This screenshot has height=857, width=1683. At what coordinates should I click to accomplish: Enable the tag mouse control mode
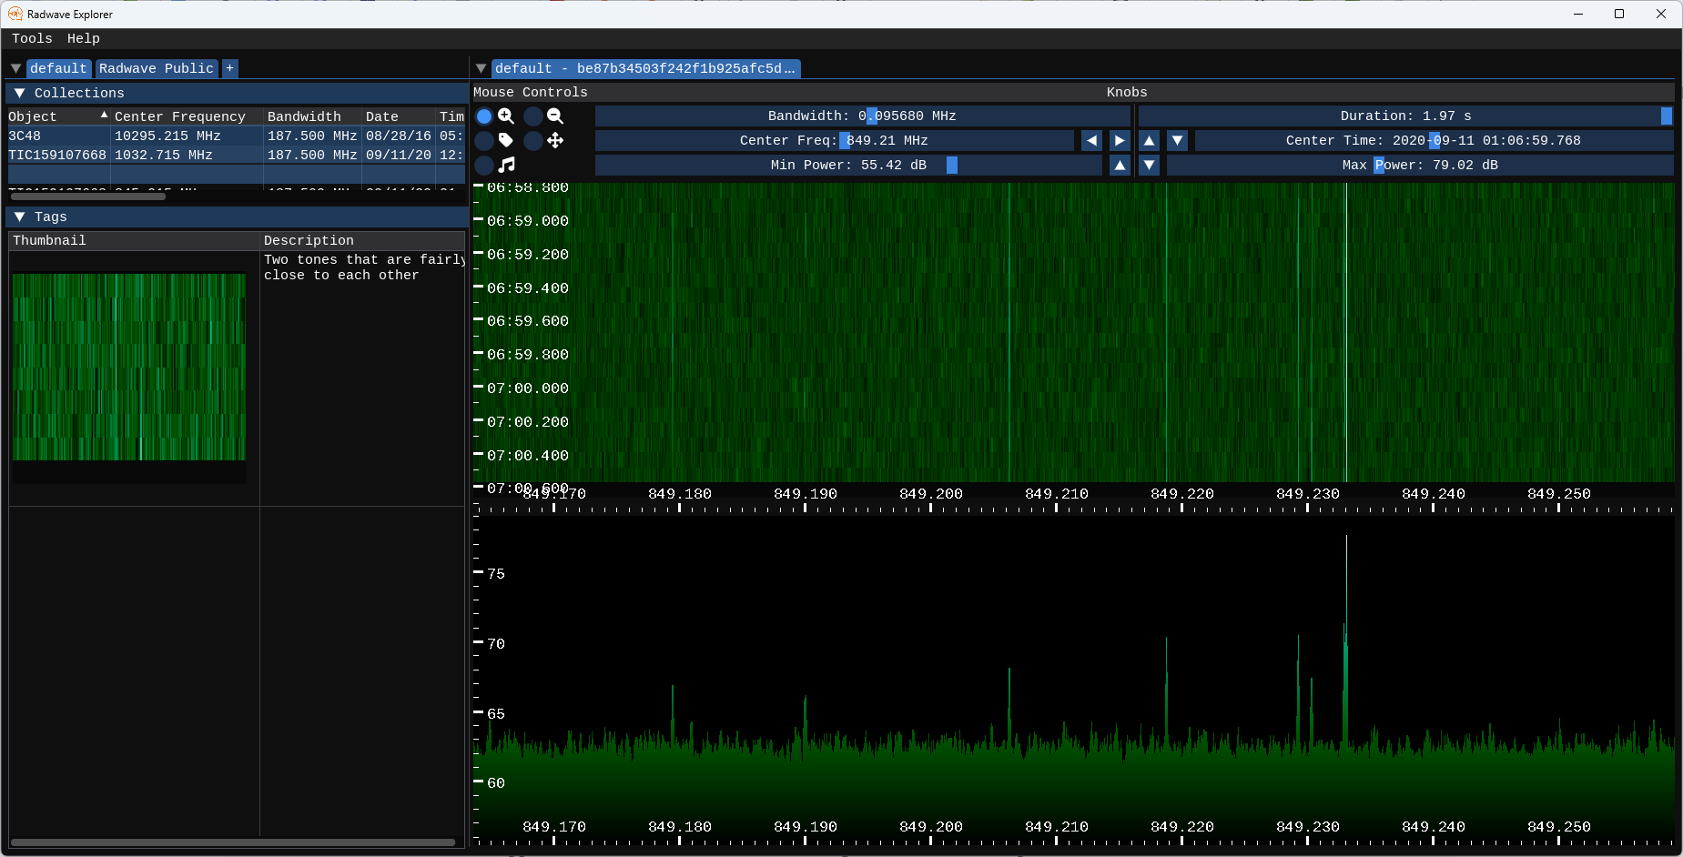click(x=484, y=141)
